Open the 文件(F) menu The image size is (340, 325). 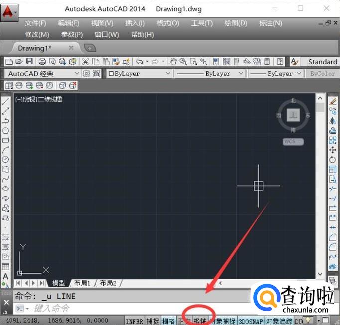tap(35, 23)
